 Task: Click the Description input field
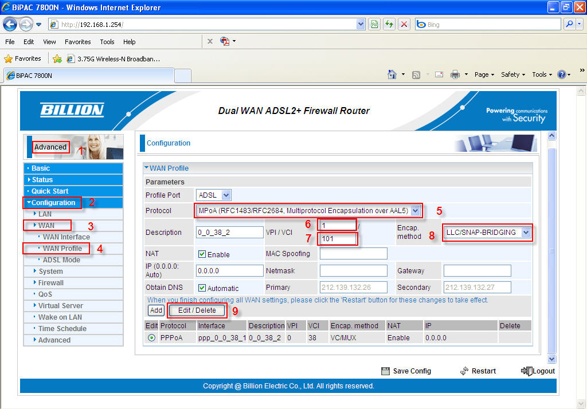click(x=229, y=233)
